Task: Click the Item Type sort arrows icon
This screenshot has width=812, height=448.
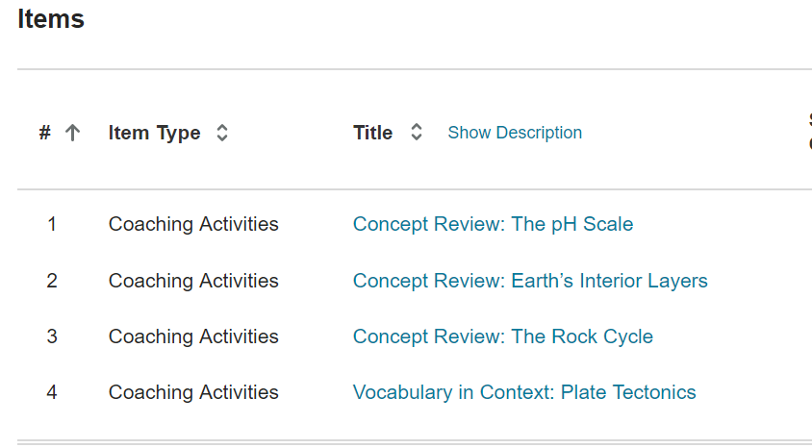Action: [222, 133]
